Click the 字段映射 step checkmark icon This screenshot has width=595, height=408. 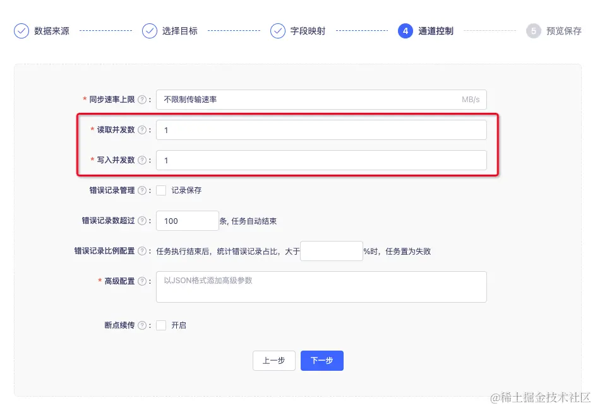tap(278, 31)
